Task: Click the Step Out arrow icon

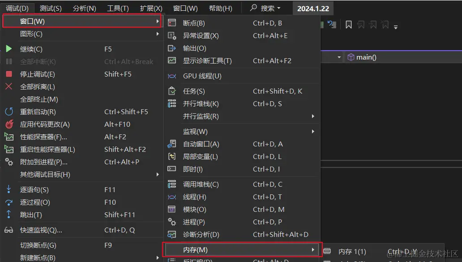Action: pyautogui.click(x=9, y=214)
